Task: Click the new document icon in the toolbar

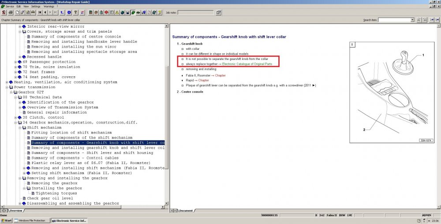Action: (x=17, y=12)
